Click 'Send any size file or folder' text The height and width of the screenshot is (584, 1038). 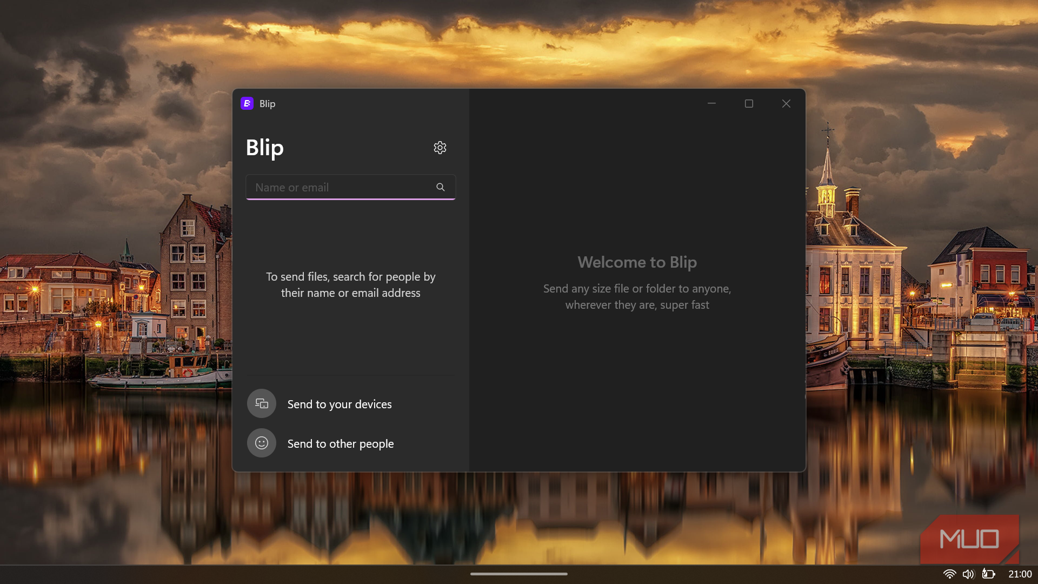pos(637,296)
